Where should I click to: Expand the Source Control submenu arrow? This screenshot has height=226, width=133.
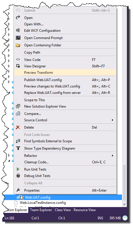coord(113,120)
